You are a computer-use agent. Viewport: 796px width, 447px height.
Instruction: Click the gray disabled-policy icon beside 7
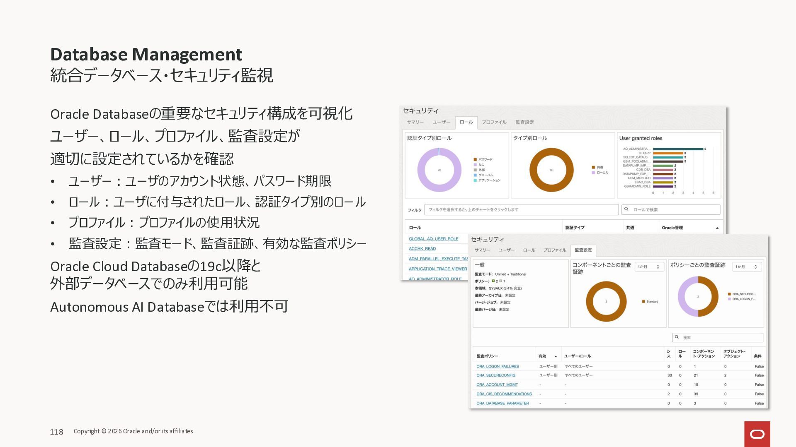click(500, 281)
